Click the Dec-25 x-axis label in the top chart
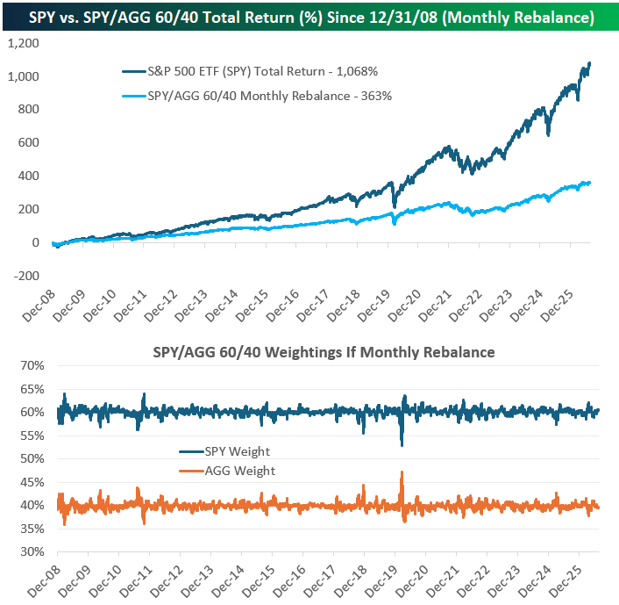The image size is (619, 605). [x=557, y=306]
